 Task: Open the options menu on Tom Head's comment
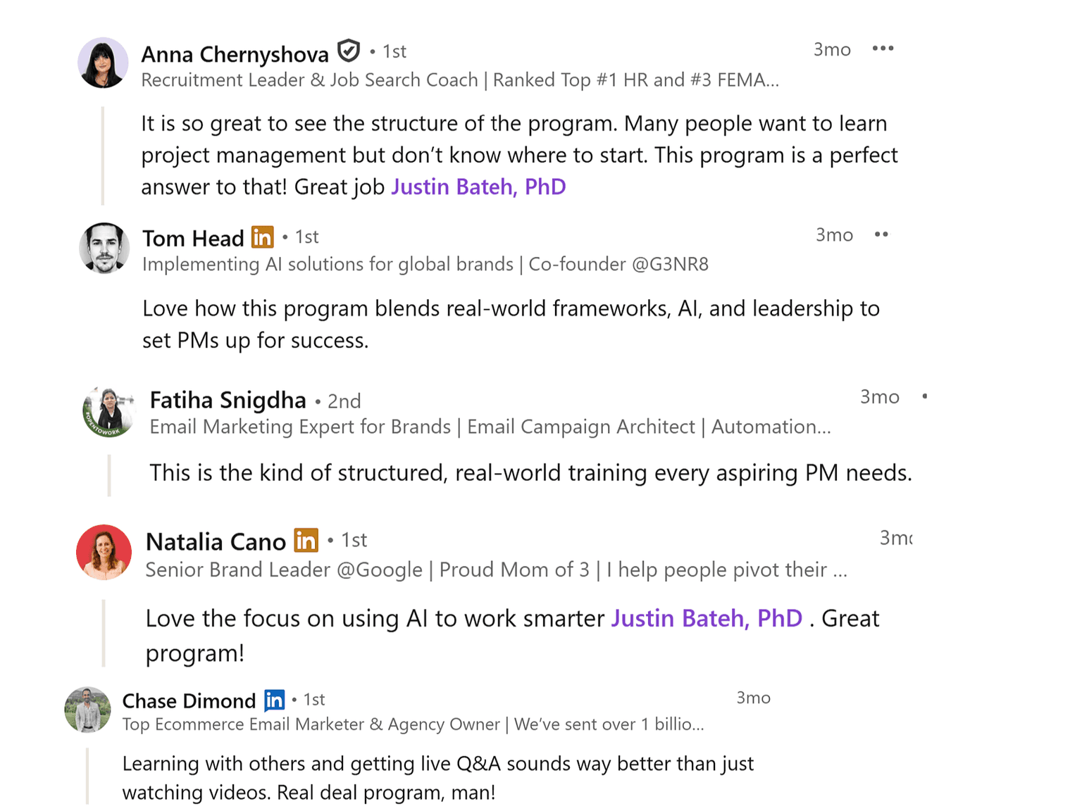881,234
